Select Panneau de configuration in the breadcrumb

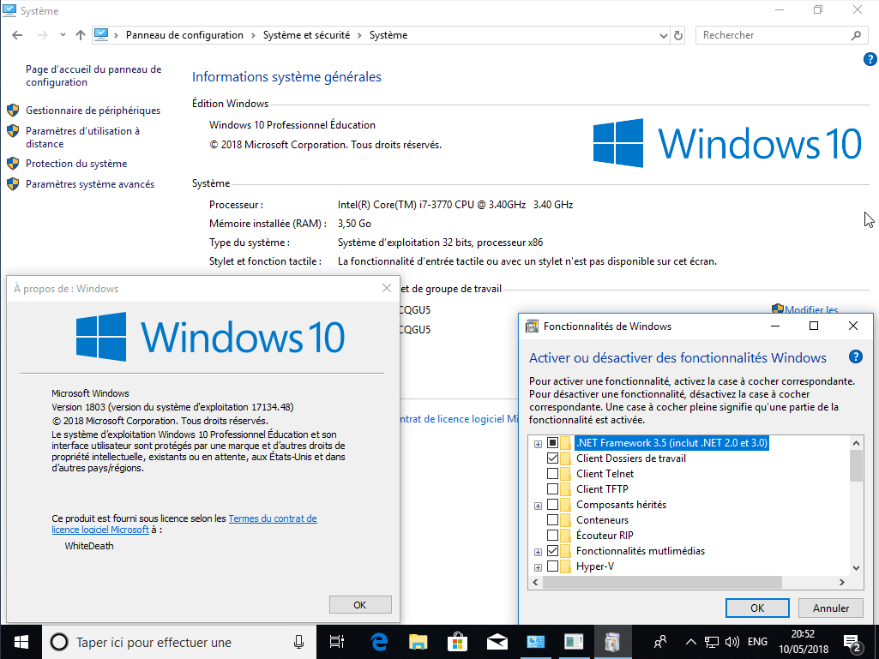coord(184,35)
